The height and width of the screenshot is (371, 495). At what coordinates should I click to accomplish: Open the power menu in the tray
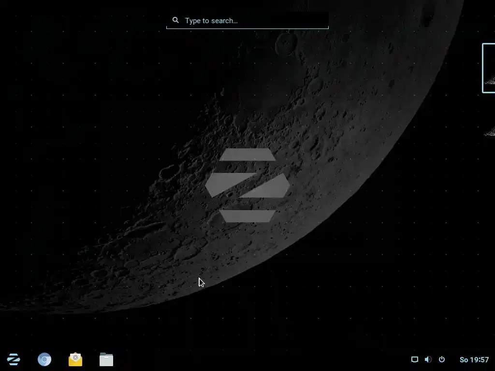[442, 359]
